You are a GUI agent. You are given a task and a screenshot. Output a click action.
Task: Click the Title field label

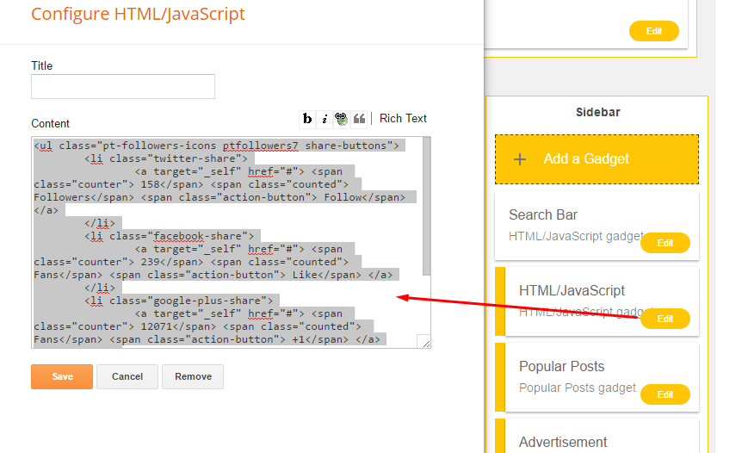(41, 65)
